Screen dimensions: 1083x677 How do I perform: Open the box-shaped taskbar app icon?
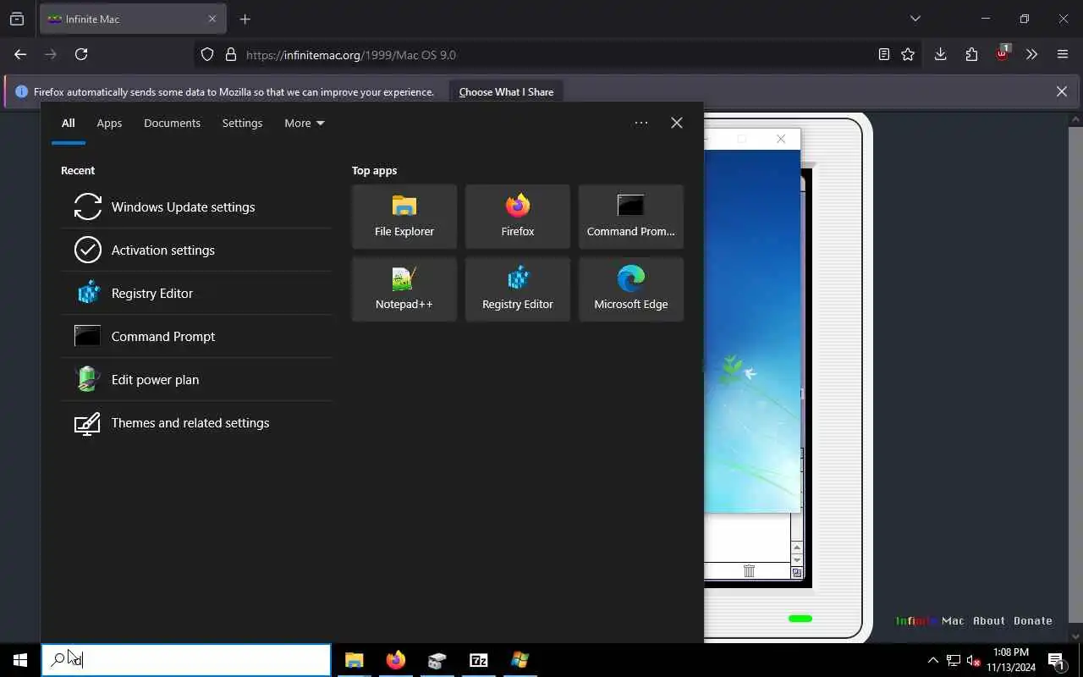437,660
